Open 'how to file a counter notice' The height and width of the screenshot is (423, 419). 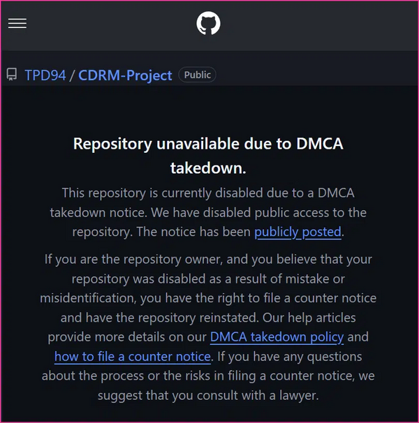132,356
